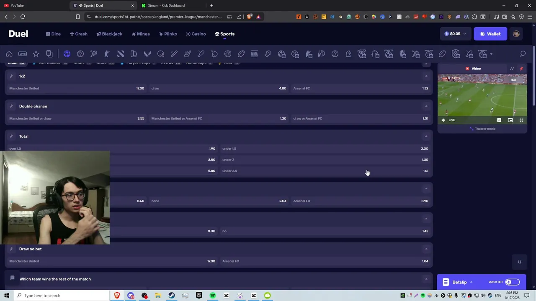Select the MMA sport icon
The image size is (536, 301).
[255, 54]
